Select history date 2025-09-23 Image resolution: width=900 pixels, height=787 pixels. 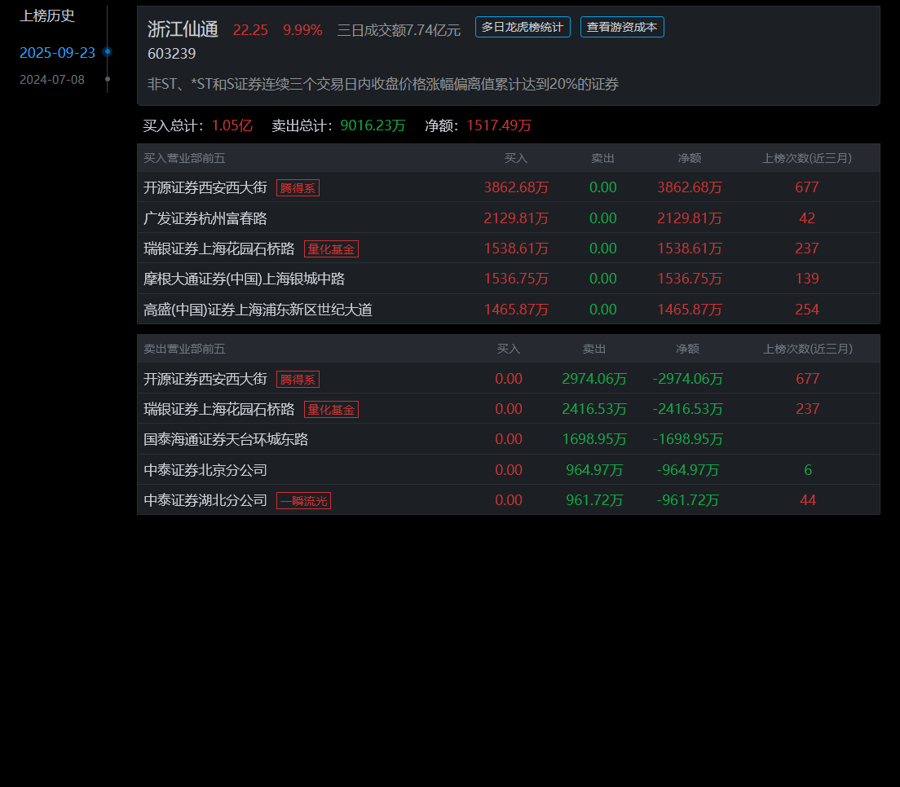tap(57, 53)
